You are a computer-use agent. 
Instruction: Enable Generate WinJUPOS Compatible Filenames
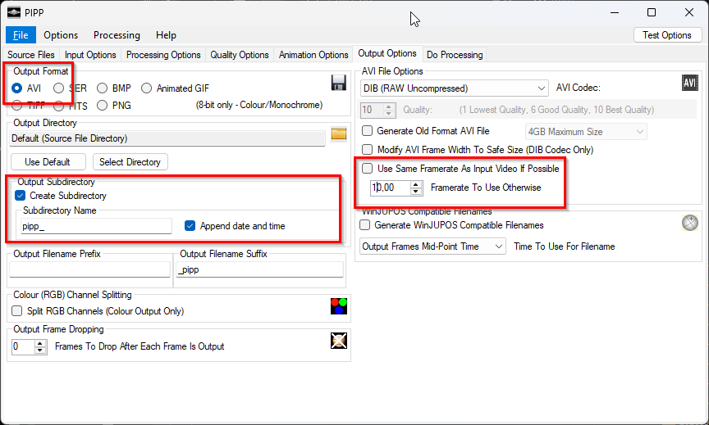click(364, 224)
